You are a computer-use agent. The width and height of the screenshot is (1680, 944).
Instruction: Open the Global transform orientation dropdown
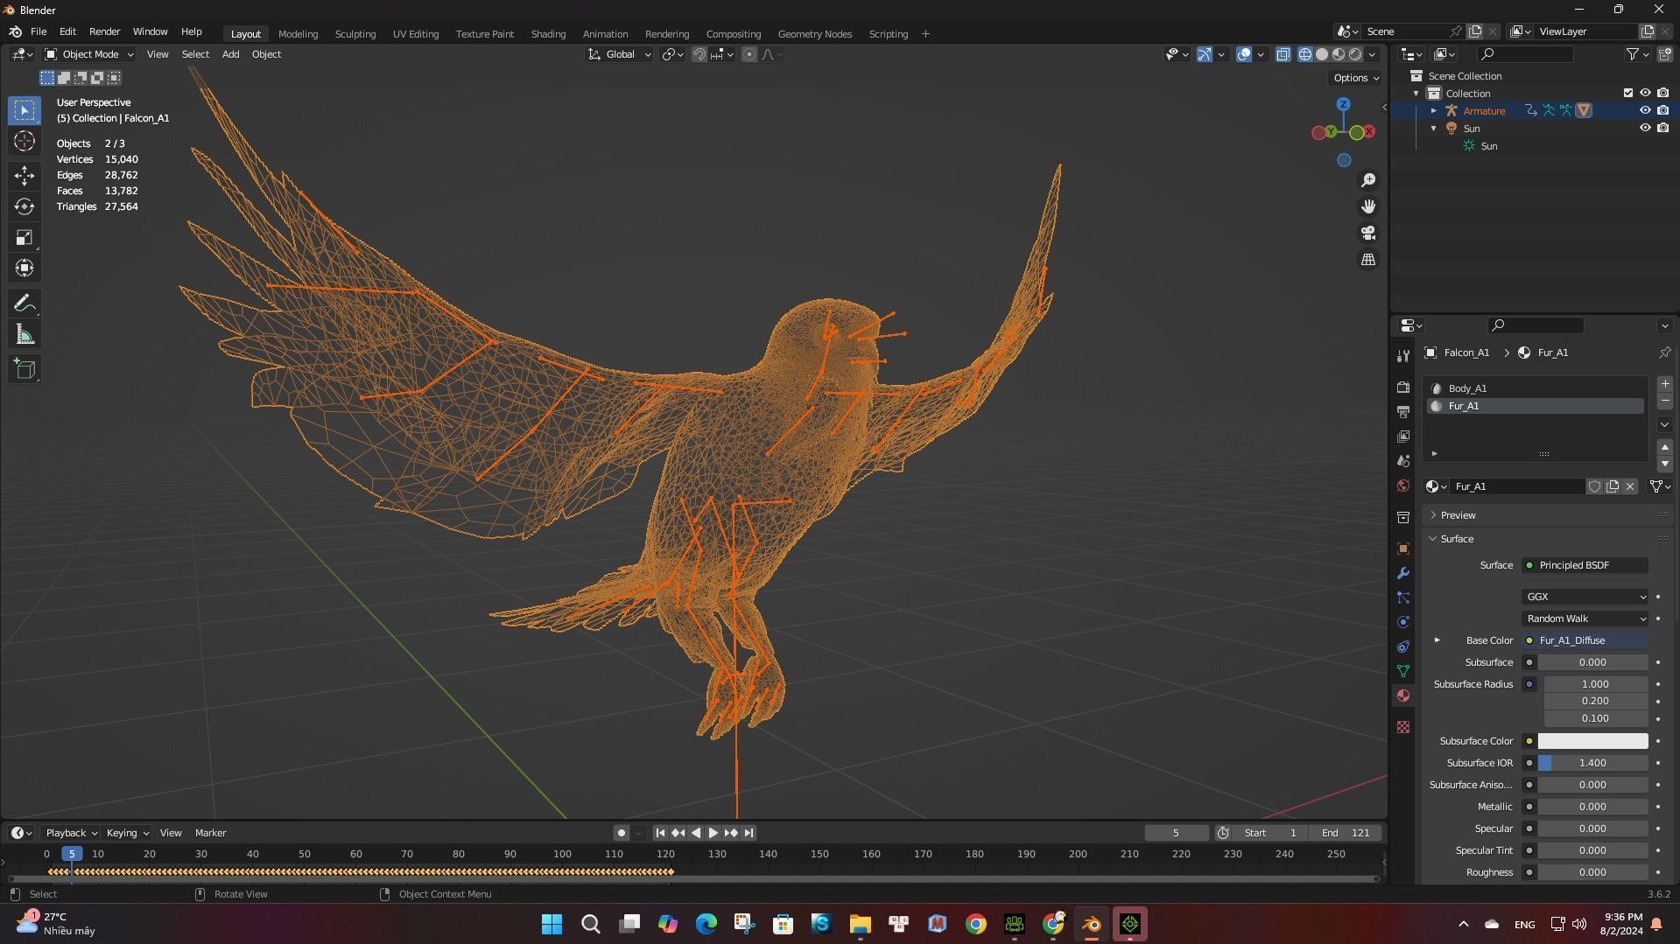point(620,54)
